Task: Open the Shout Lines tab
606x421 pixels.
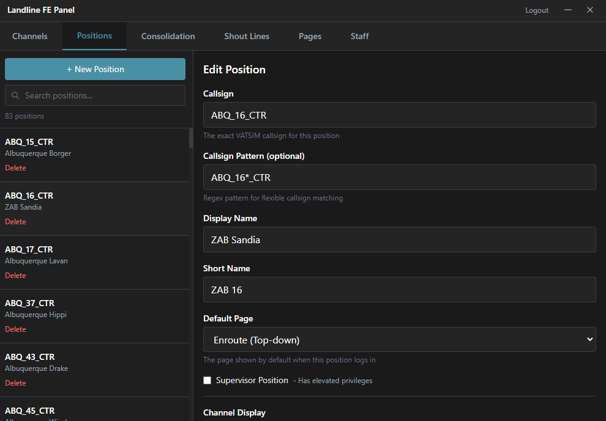Action: 246,36
